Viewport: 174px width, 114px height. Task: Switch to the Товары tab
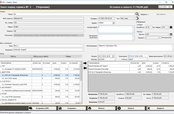point(68,56)
